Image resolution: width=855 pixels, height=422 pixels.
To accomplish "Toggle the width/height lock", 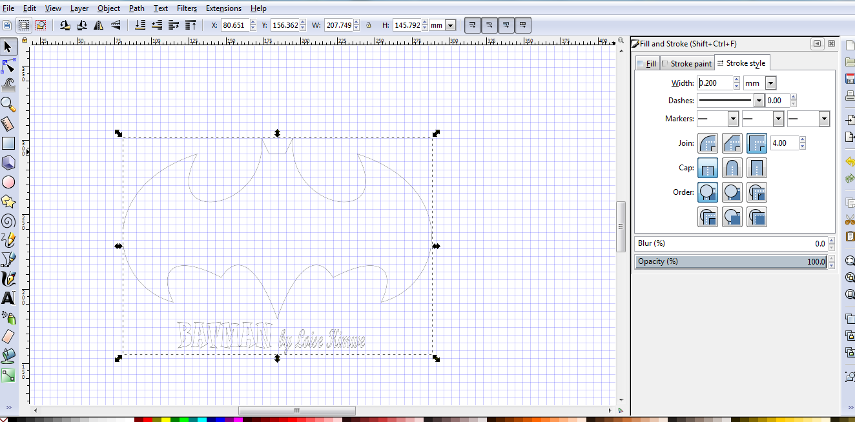I will coord(369,25).
